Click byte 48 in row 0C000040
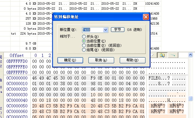 pyautogui.click(x=93, y=100)
